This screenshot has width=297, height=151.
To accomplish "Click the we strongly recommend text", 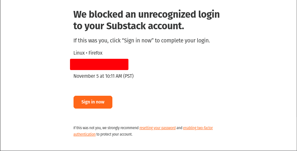I will coord(120,128).
